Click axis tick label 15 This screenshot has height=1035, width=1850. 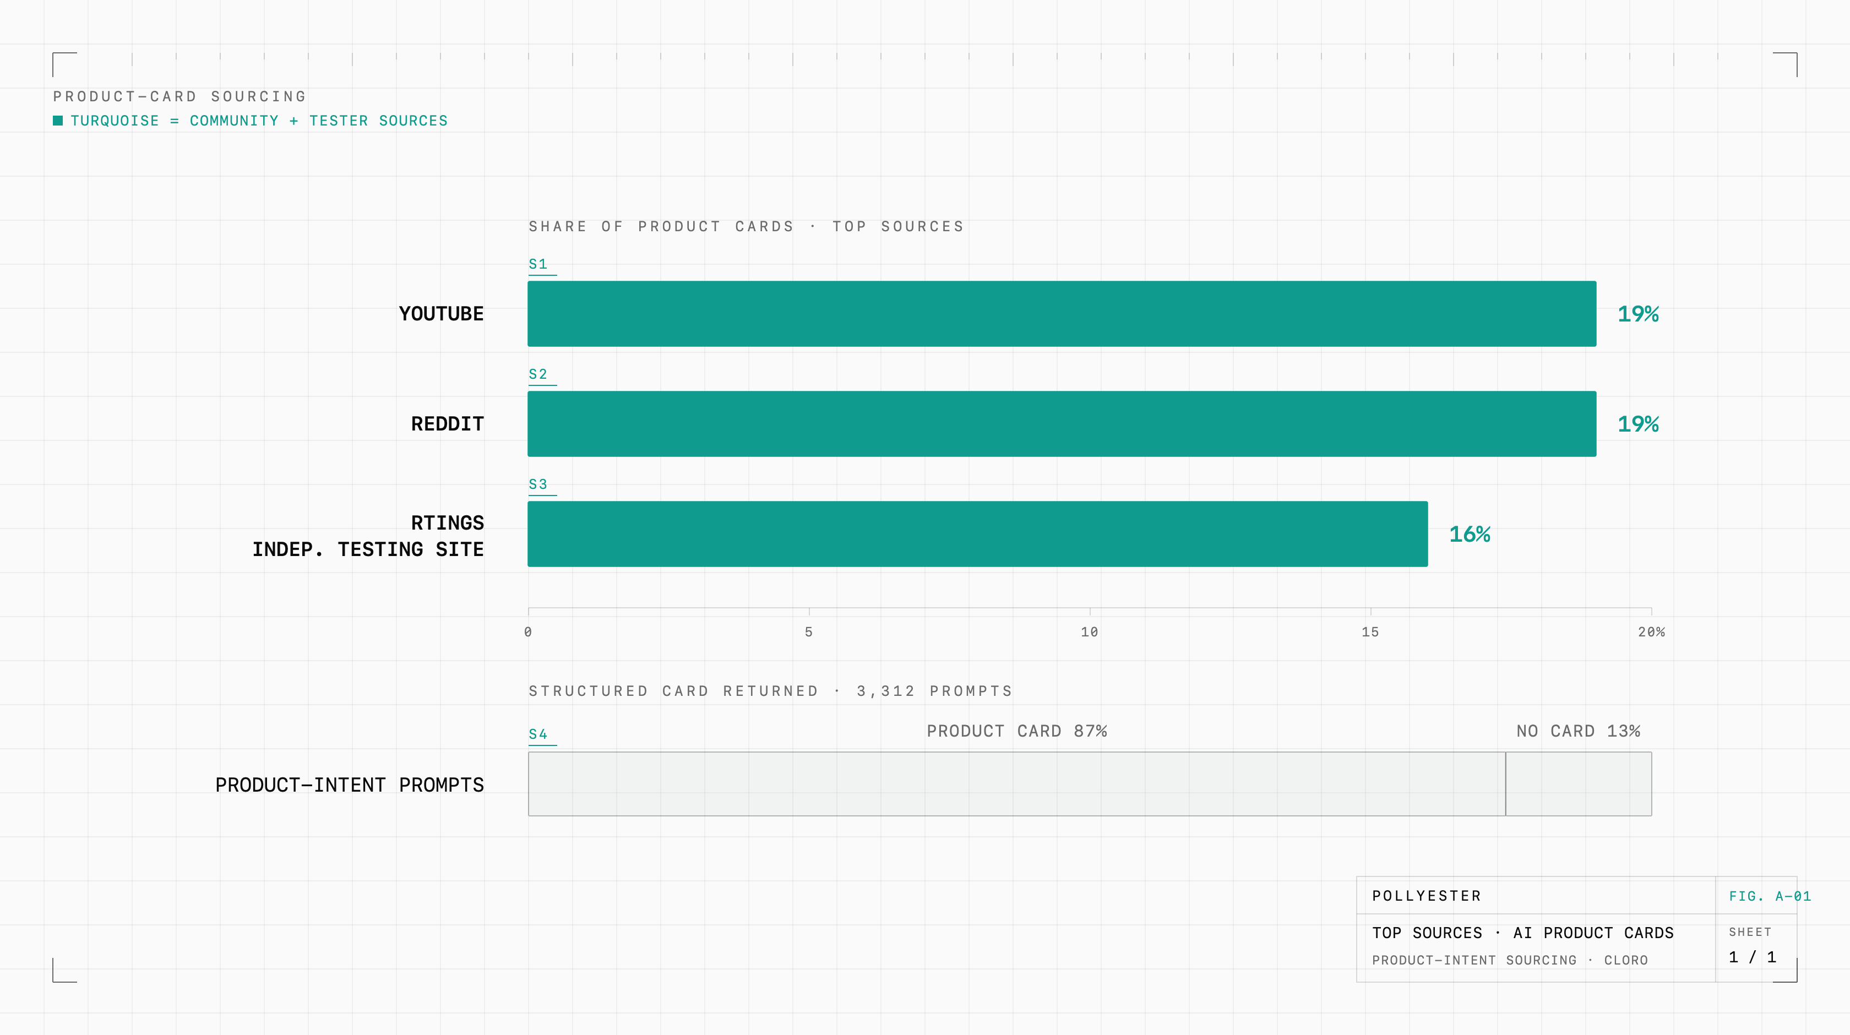pyautogui.click(x=1370, y=632)
